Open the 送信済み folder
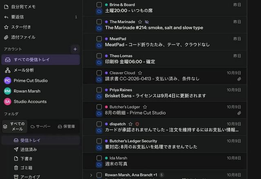The image size is (261, 179). (x=40, y=150)
